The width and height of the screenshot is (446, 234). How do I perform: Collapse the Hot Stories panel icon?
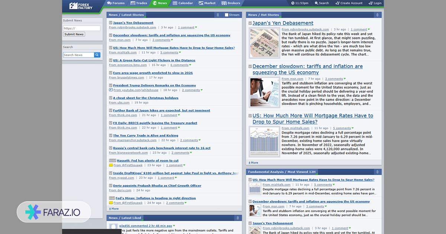click(377, 15)
